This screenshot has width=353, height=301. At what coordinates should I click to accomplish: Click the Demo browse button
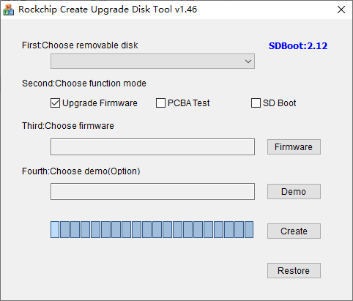tap(294, 192)
